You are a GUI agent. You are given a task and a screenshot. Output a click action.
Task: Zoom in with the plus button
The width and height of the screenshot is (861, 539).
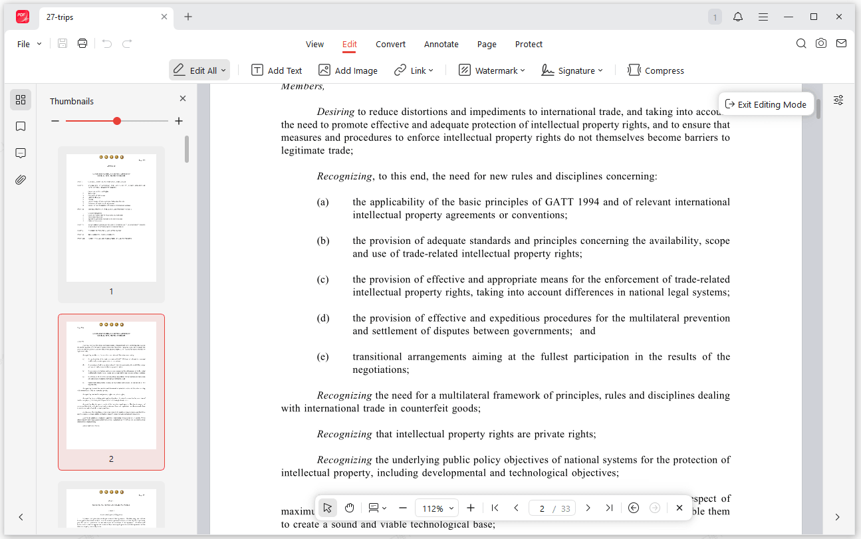(x=471, y=508)
